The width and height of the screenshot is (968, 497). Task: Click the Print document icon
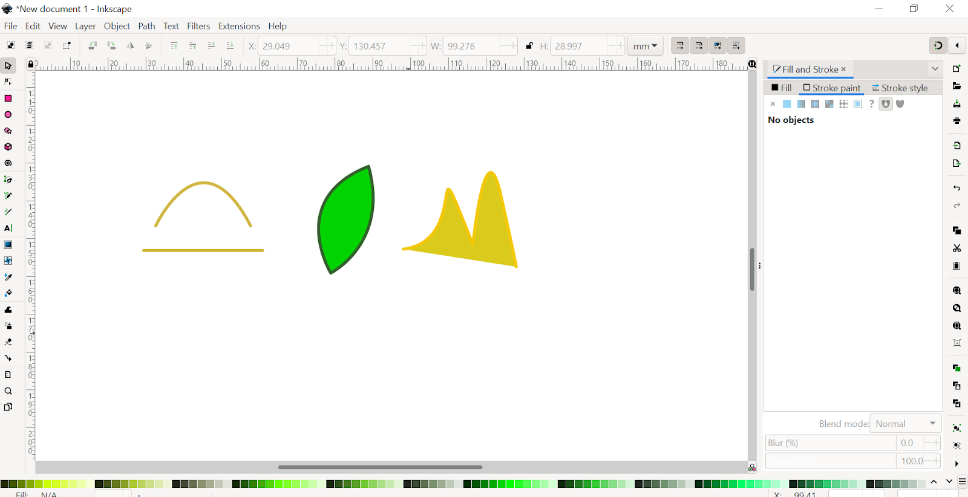click(x=957, y=121)
